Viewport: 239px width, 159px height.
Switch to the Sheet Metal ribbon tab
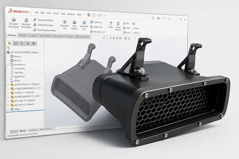45,36
